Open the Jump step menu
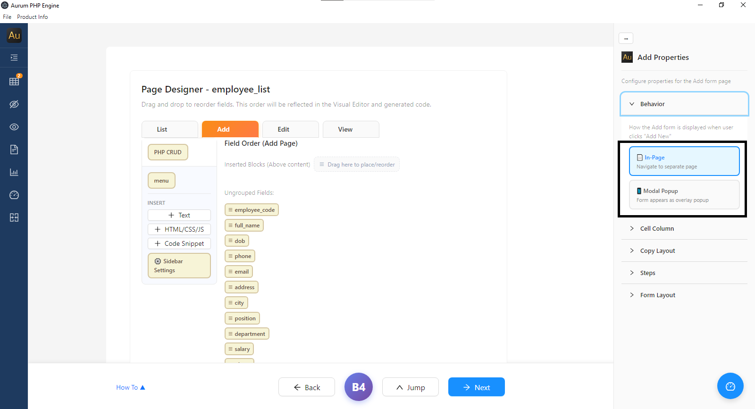Screen dimensions: 755x409 point(411,387)
